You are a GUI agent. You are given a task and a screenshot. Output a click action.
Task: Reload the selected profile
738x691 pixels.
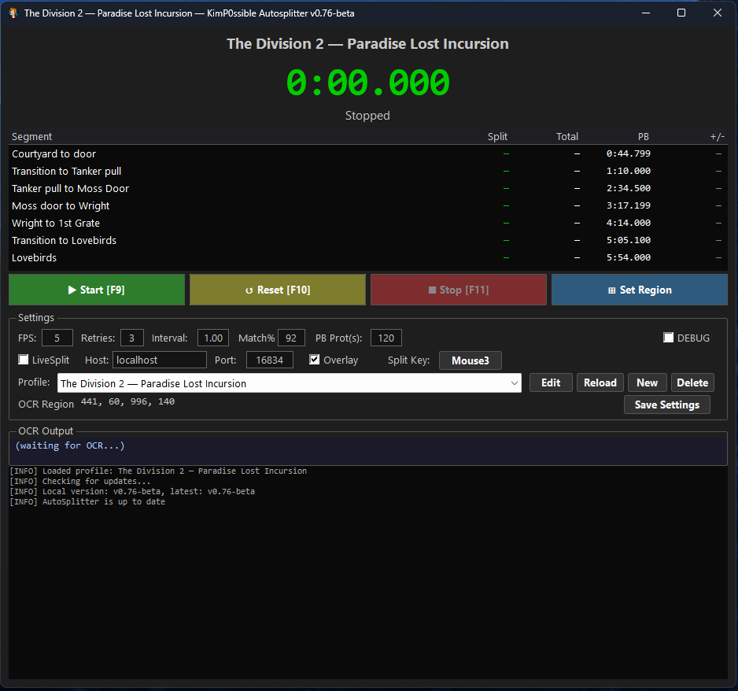pyautogui.click(x=600, y=382)
